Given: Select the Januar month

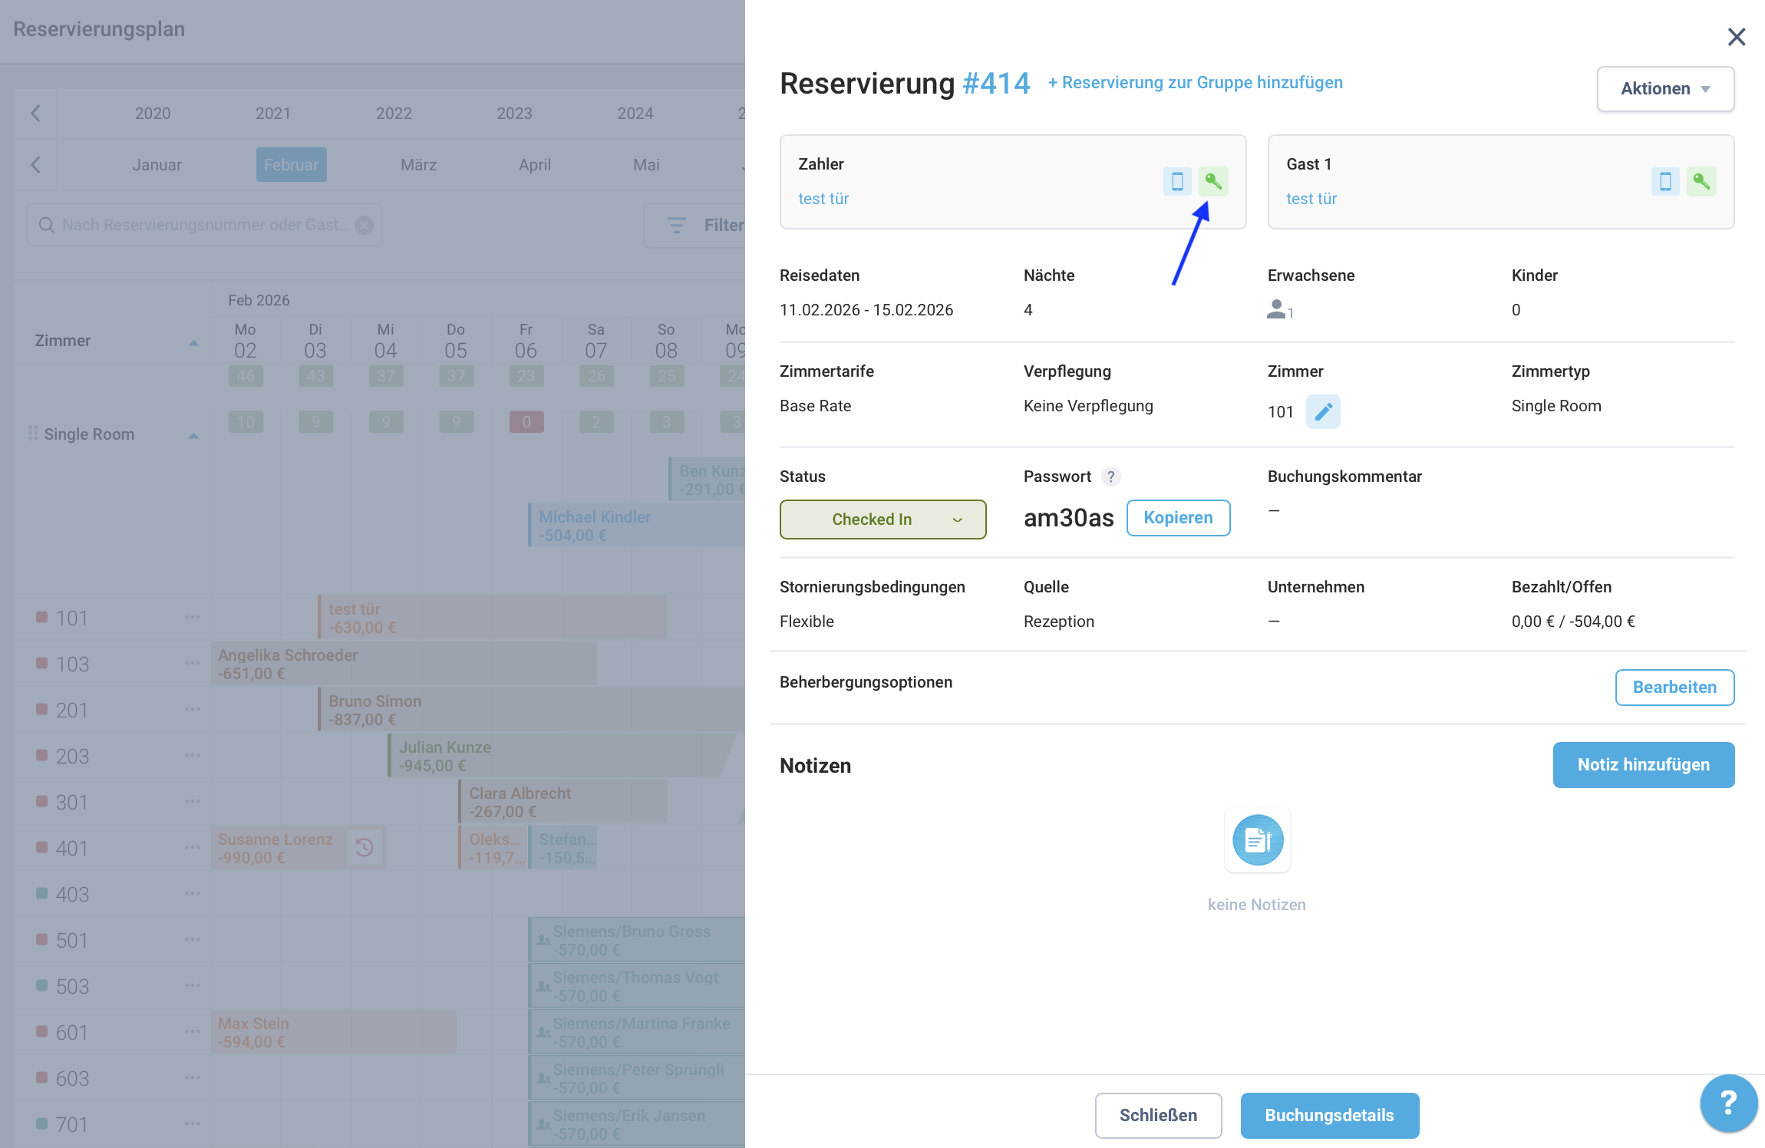Looking at the screenshot, I should 157,165.
